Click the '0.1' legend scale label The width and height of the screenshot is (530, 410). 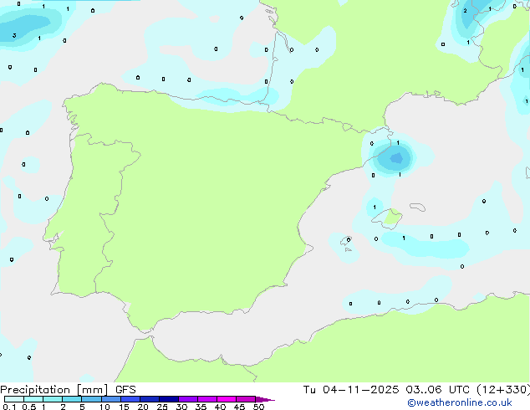[9, 407]
